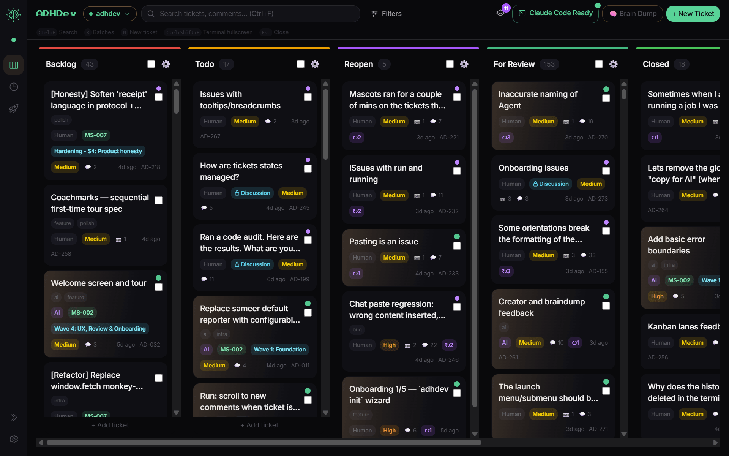Viewport: 729px width, 456px height.
Task: Click Reopen column scroll down arrow
Action: click(475, 434)
